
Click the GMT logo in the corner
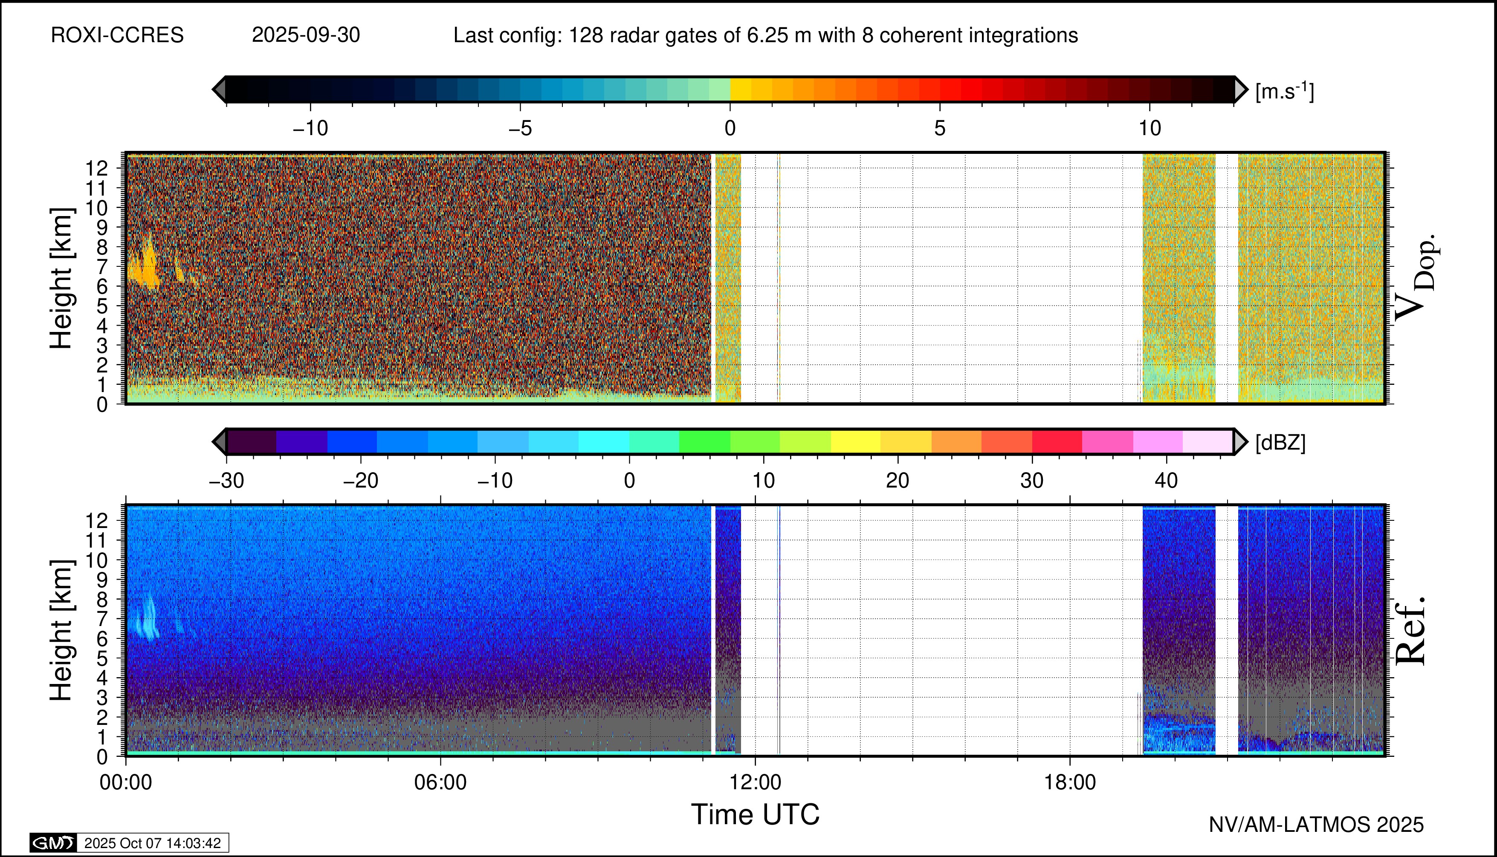(53, 843)
